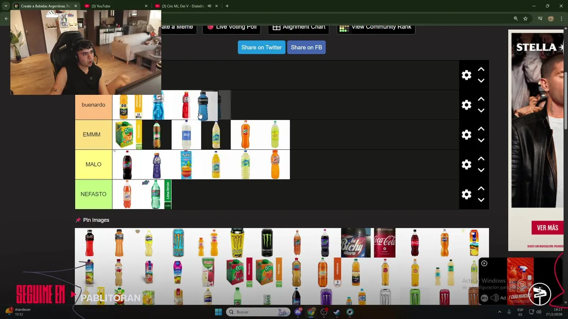Open Discord from the taskbar
The height and width of the screenshot is (319, 568).
click(298, 312)
